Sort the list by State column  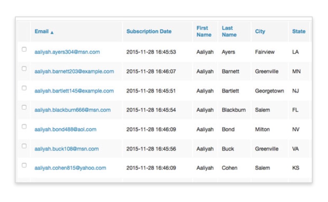click(x=299, y=31)
